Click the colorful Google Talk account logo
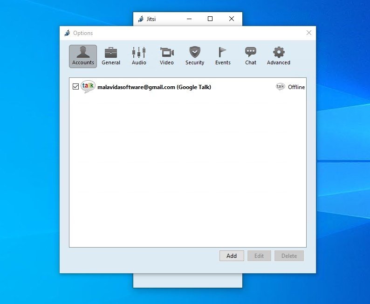 pyautogui.click(x=88, y=87)
